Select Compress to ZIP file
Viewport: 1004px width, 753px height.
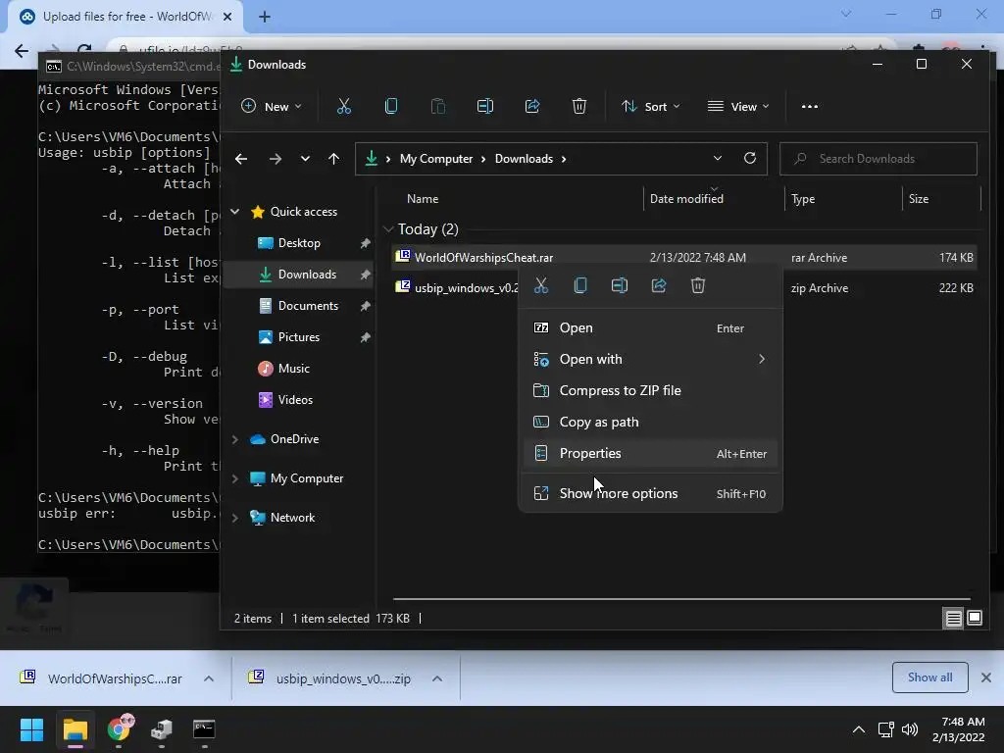650,390
